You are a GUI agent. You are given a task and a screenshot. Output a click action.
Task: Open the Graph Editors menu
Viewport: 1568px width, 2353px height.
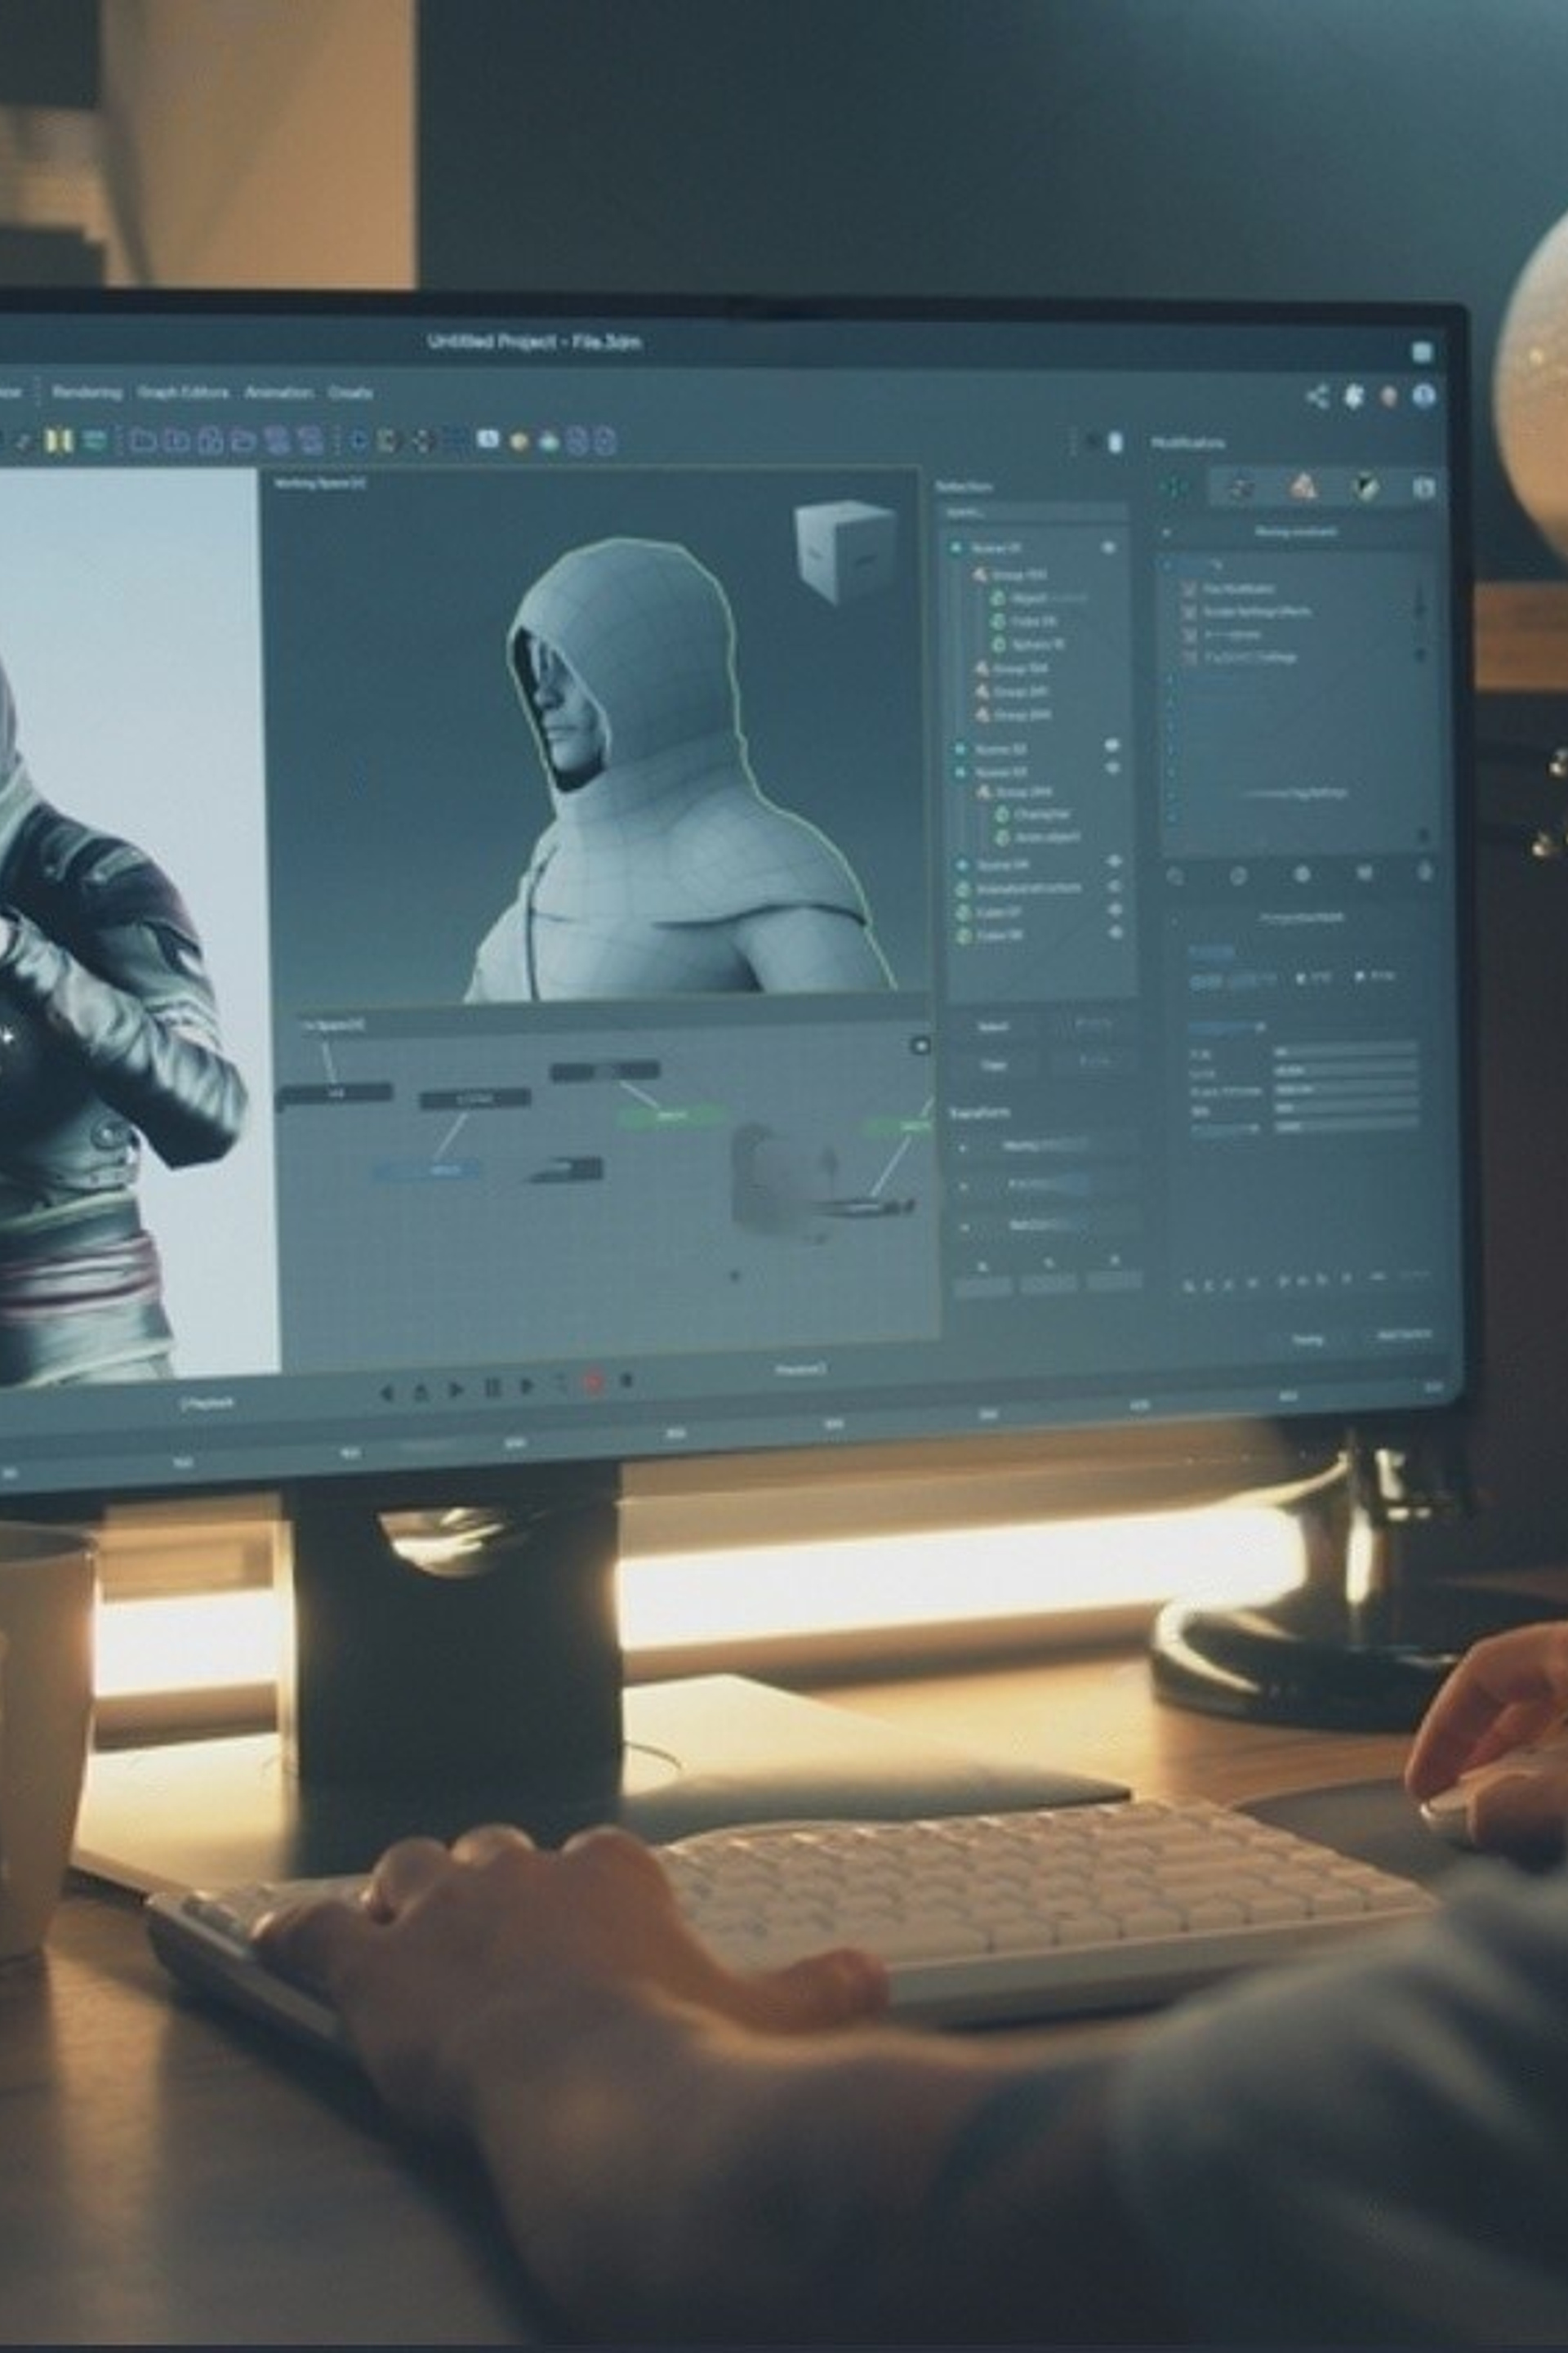183,392
